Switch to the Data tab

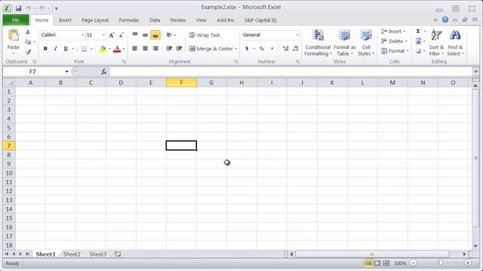click(x=155, y=20)
